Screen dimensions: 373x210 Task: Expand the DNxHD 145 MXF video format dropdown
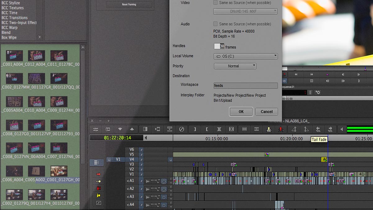point(245,12)
